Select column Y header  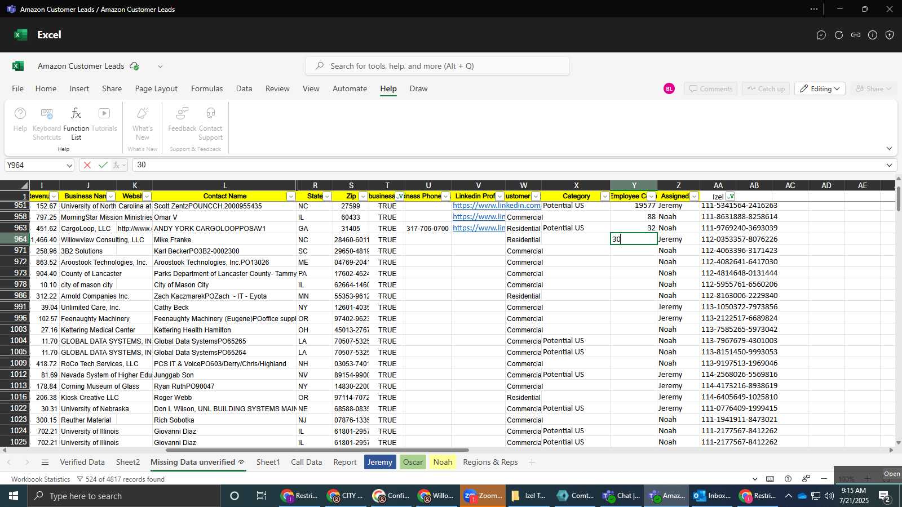point(634,185)
